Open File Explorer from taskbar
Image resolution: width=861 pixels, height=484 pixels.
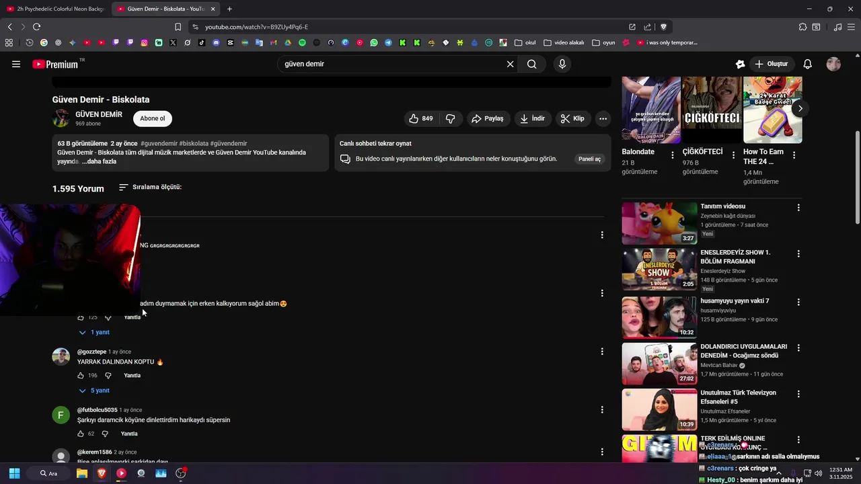point(82,473)
